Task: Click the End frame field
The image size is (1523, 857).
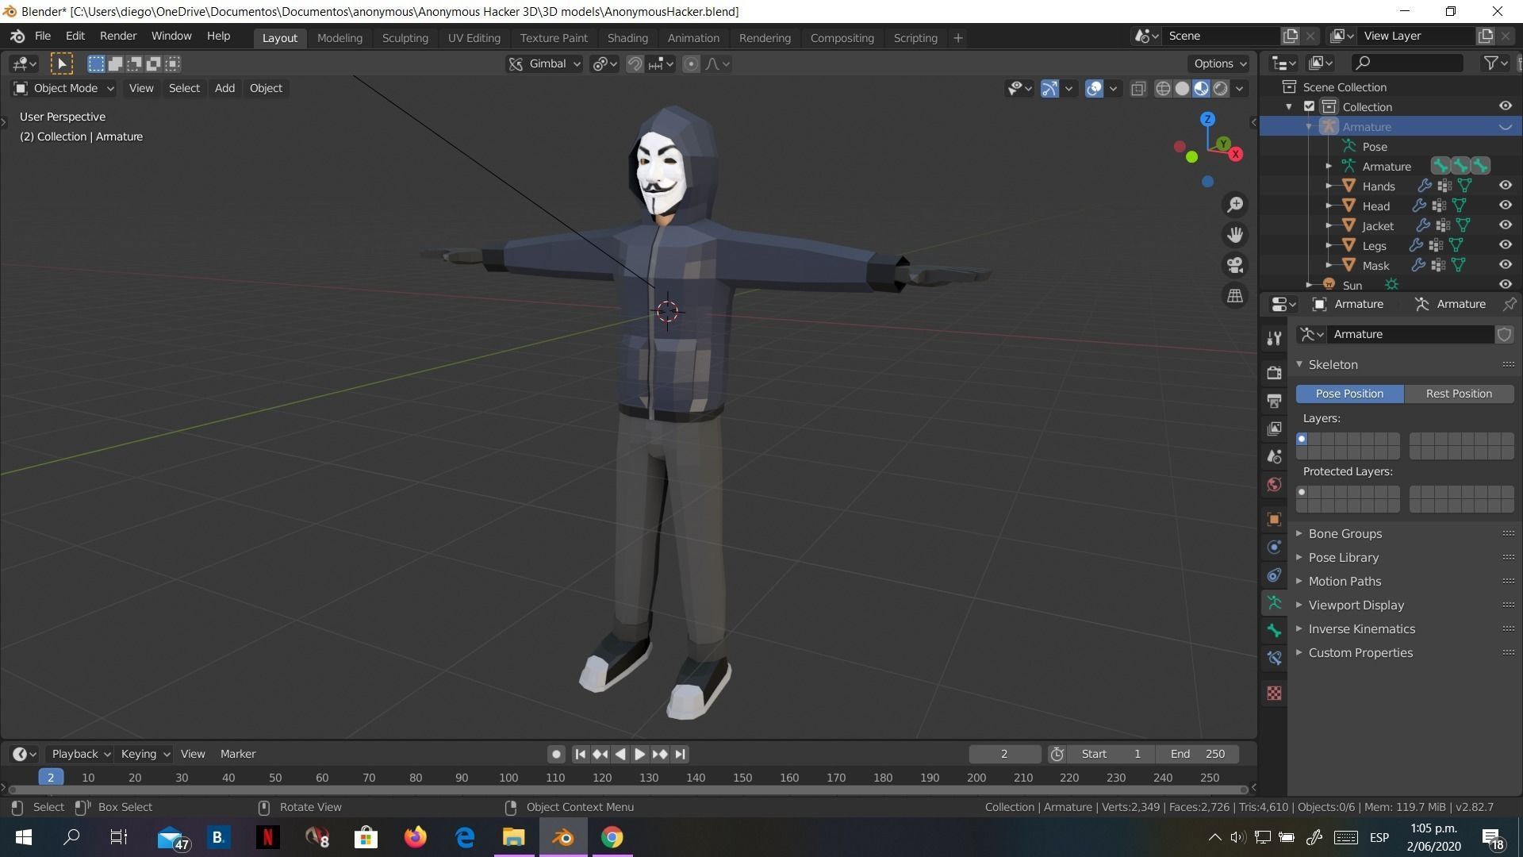Action: click(x=1198, y=754)
